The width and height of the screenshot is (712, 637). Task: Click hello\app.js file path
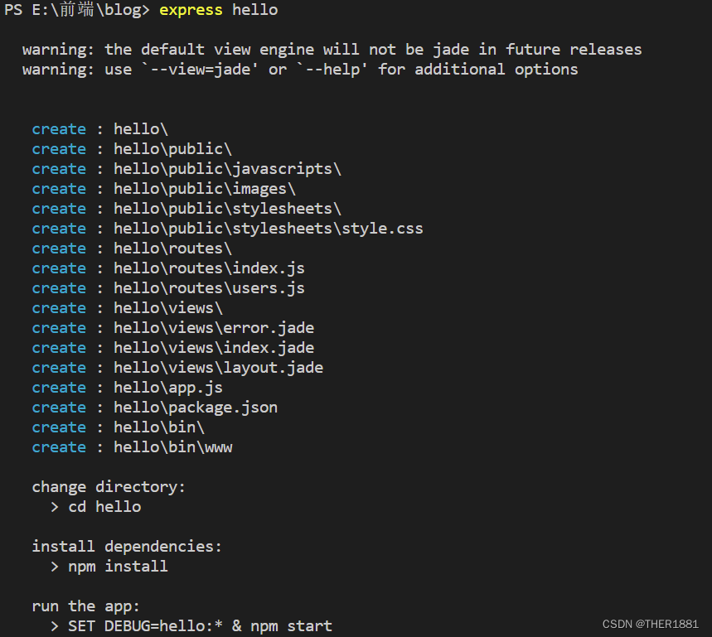(x=168, y=388)
